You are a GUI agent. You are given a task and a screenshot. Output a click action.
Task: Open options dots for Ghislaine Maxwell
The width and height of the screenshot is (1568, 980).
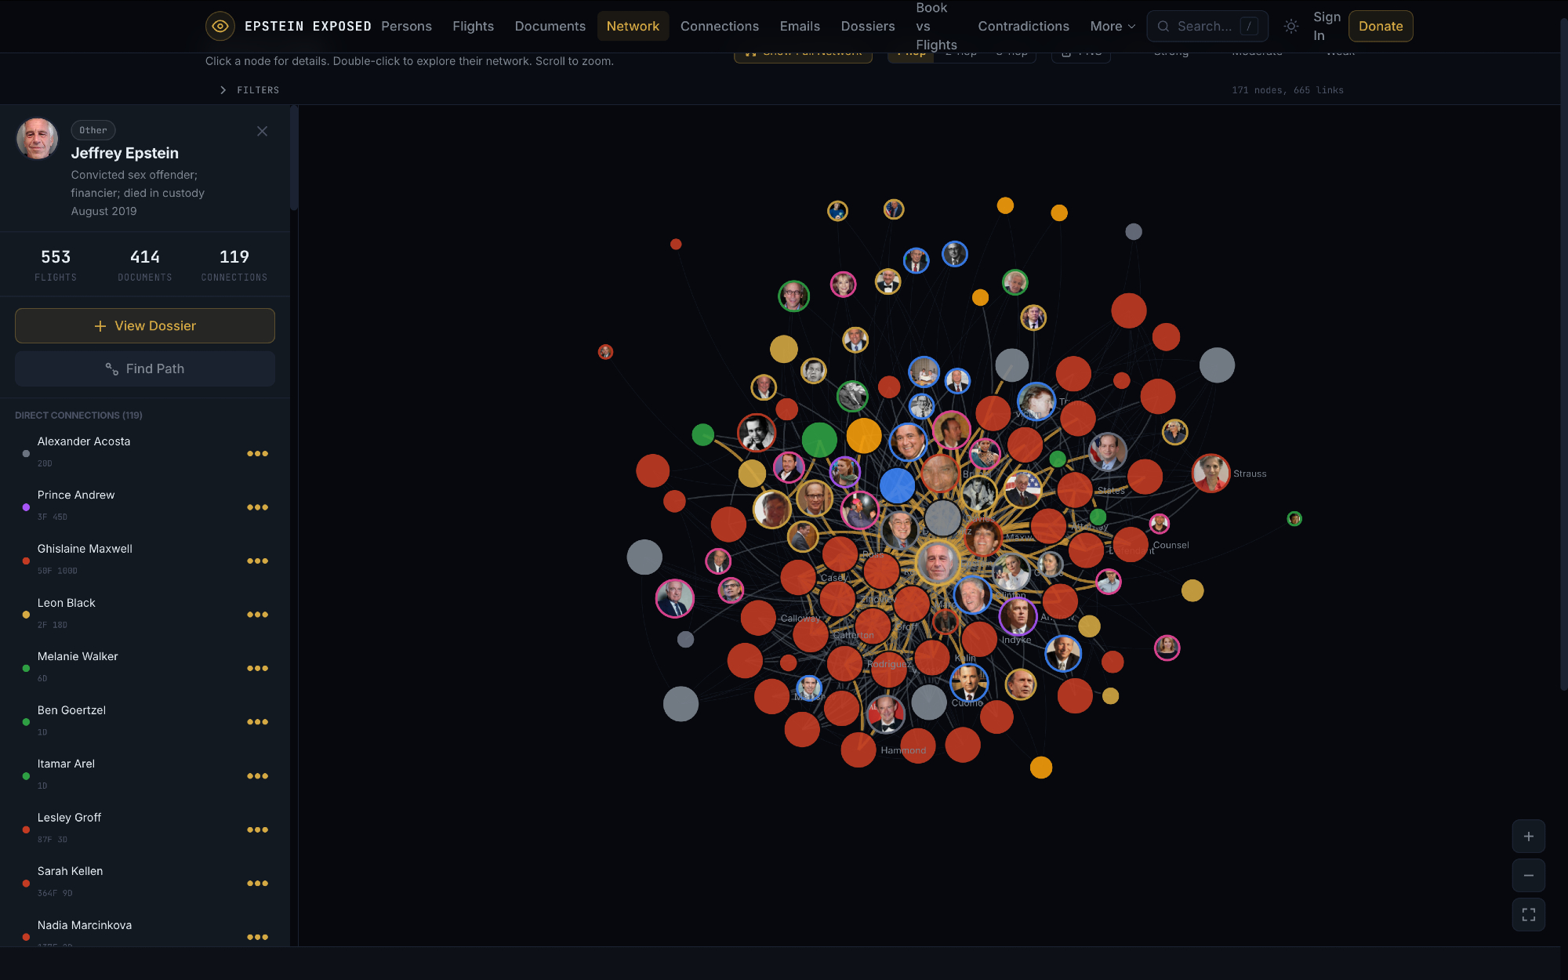pos(257,561)
